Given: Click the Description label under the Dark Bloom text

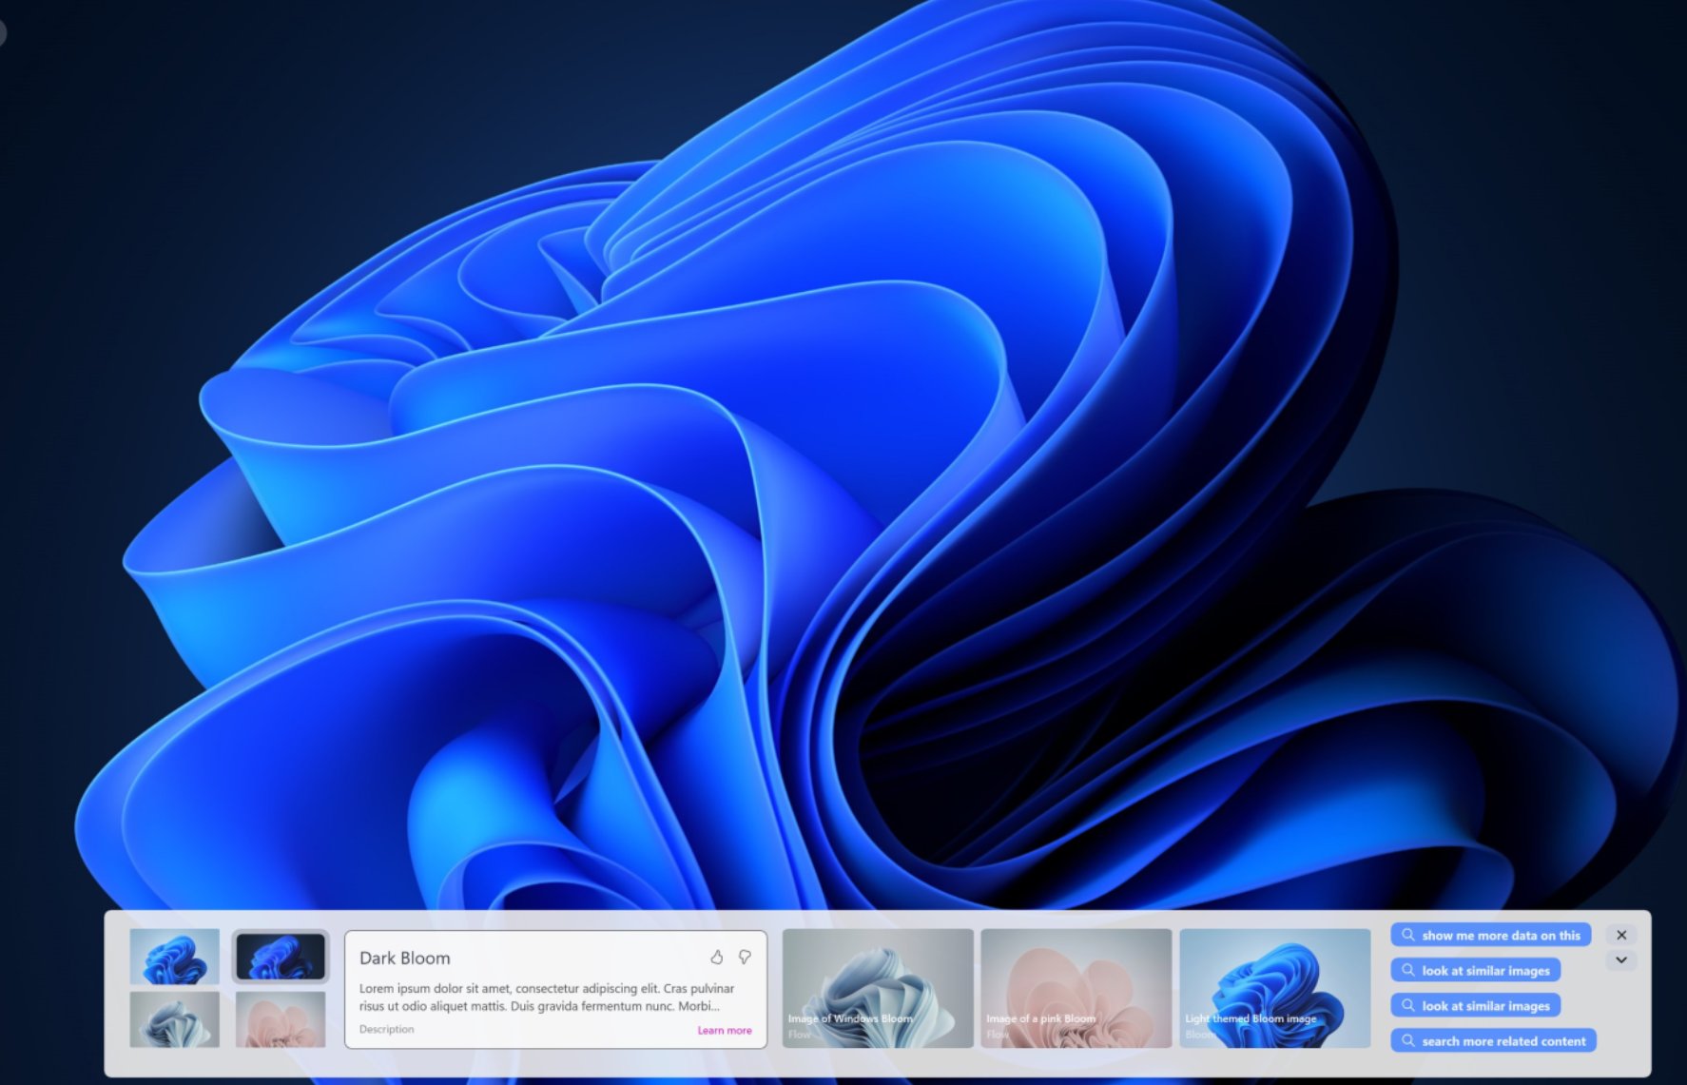Looking at the screenshot, I should 386,1029.
